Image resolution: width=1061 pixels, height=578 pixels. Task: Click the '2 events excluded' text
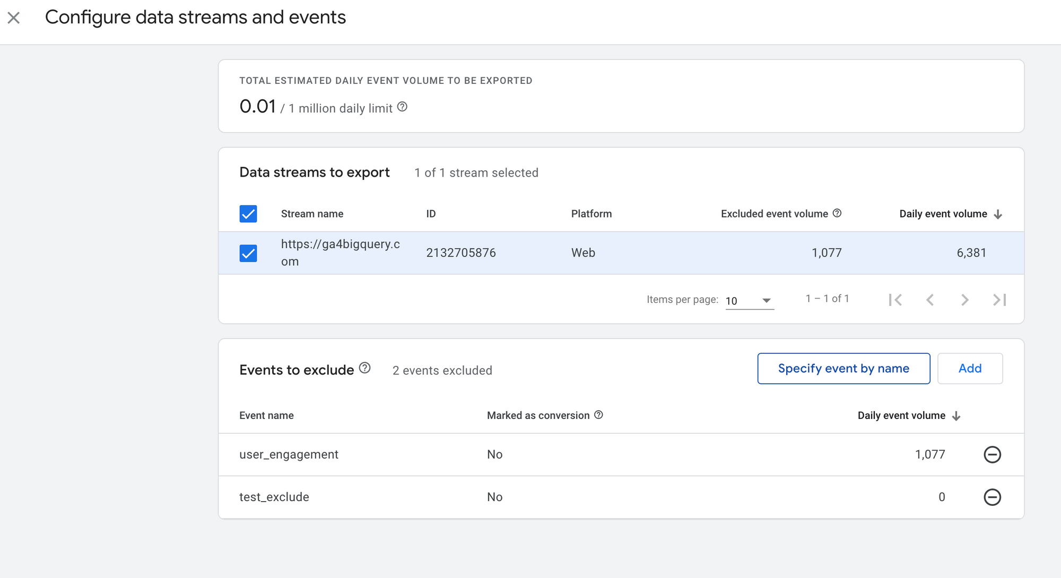tap(442, 370)
